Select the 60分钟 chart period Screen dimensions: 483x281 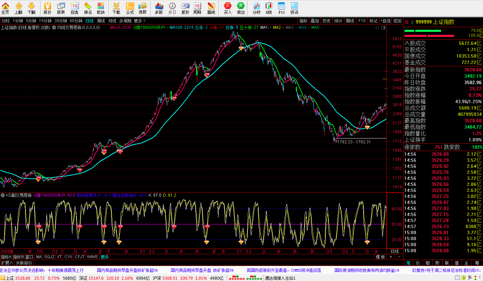[76, 21]
